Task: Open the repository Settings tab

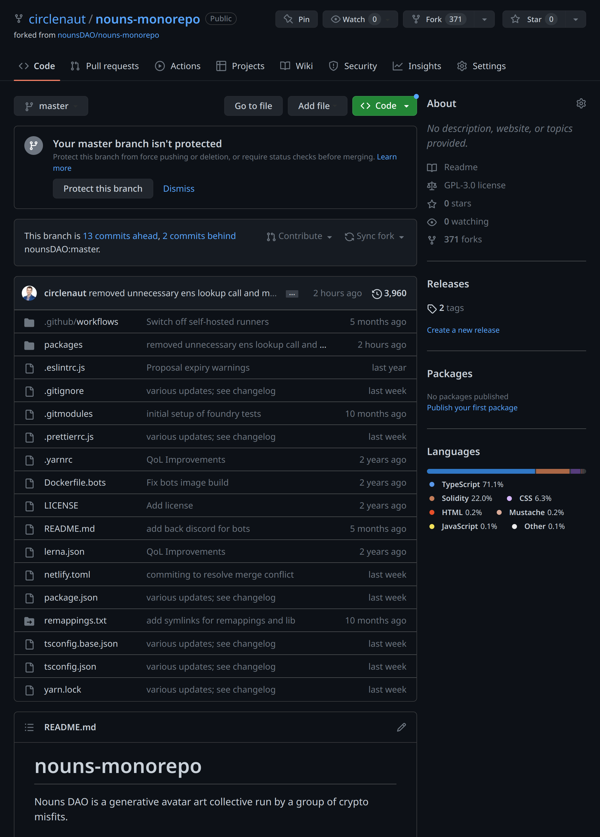Action: 481,66
